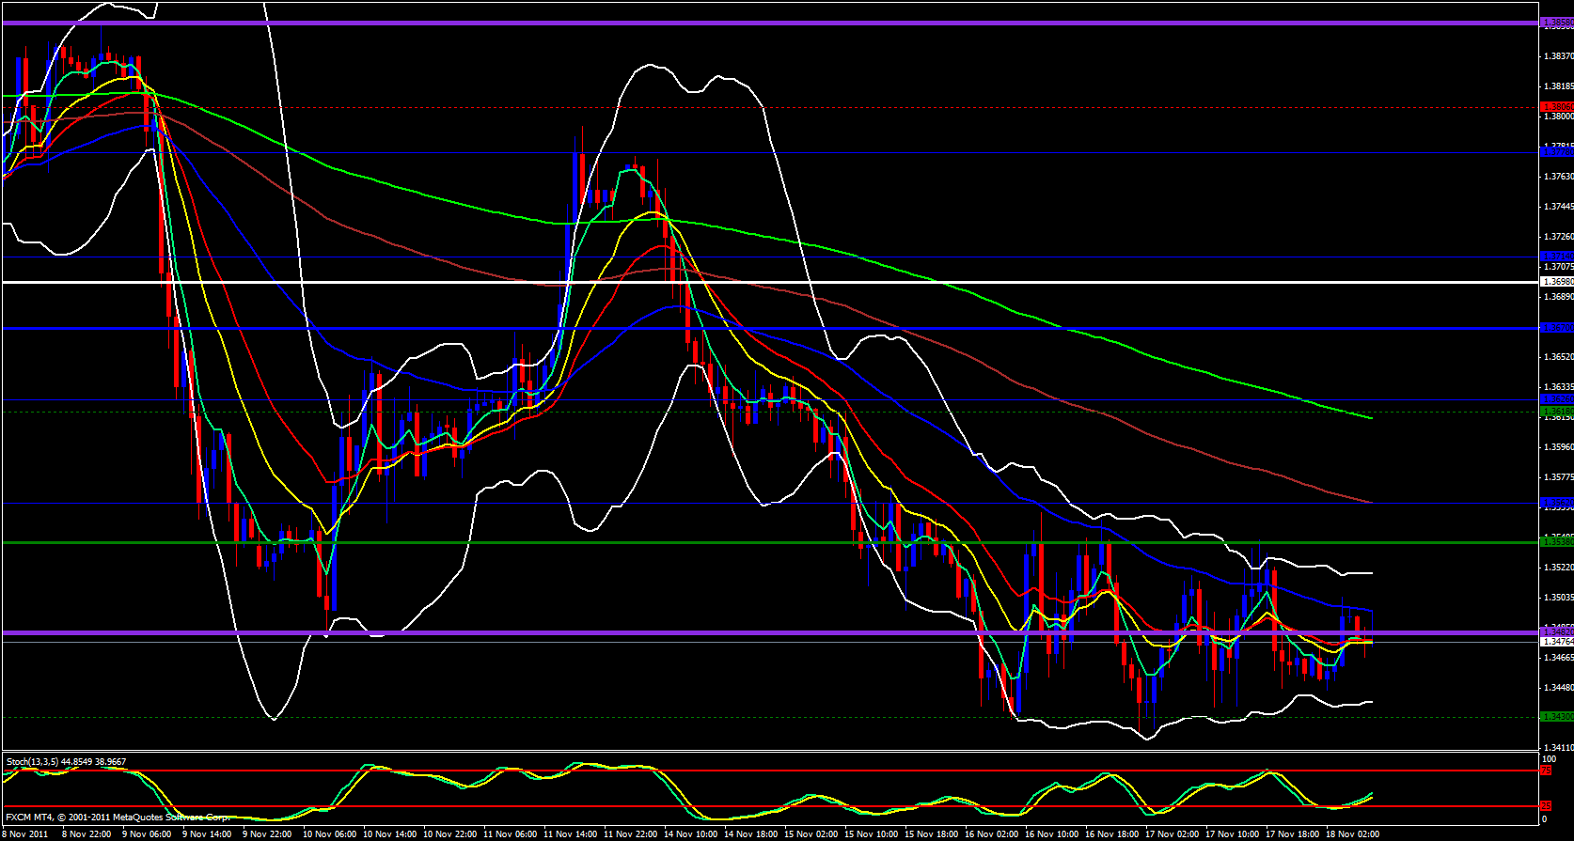The height and width of the screenshot is (841, 1574).
Task: Click the 8 Nov 2011 time label
Action: (x=25, y=833)
